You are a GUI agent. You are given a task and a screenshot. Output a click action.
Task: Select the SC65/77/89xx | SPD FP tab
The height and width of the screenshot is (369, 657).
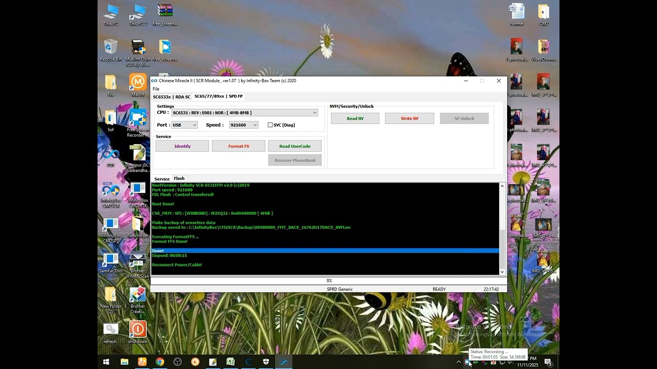click(x=219, y=96)
